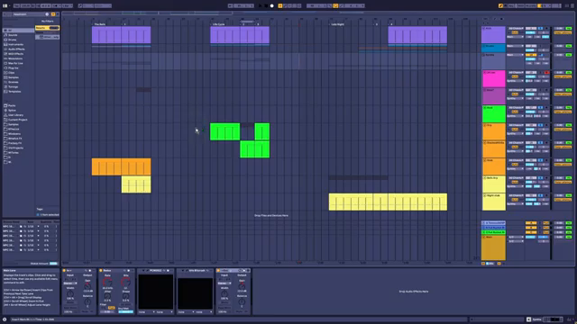
Task: Click the purple track header color block
Action: click(493, 35)
